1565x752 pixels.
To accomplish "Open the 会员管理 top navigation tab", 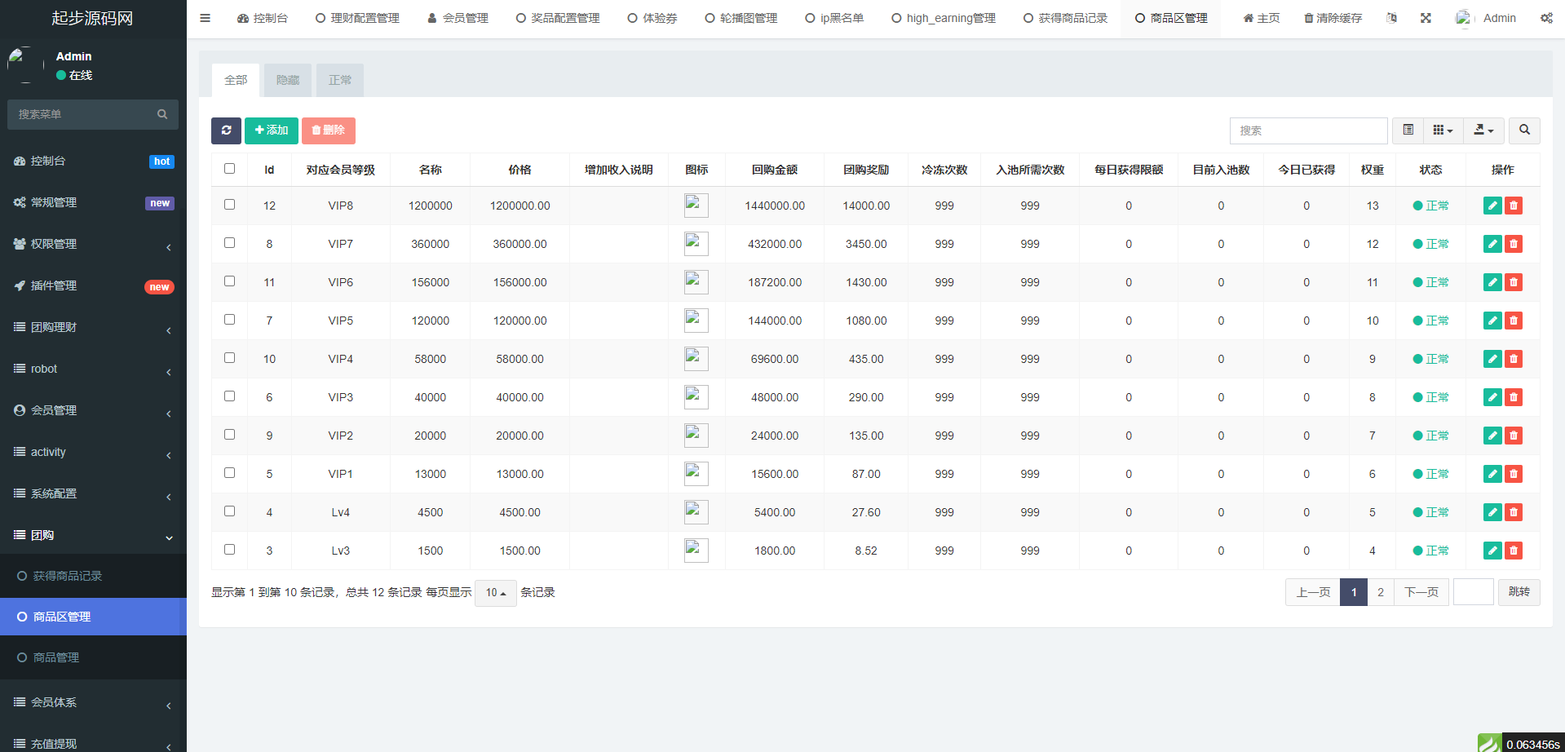I will [x=458, y=18].
